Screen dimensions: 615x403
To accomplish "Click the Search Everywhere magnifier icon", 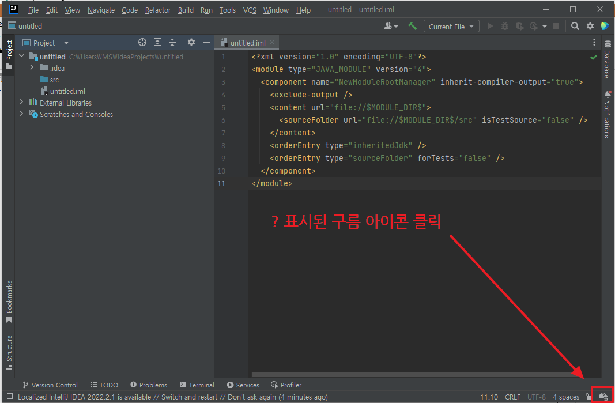I will click(575, 27).
